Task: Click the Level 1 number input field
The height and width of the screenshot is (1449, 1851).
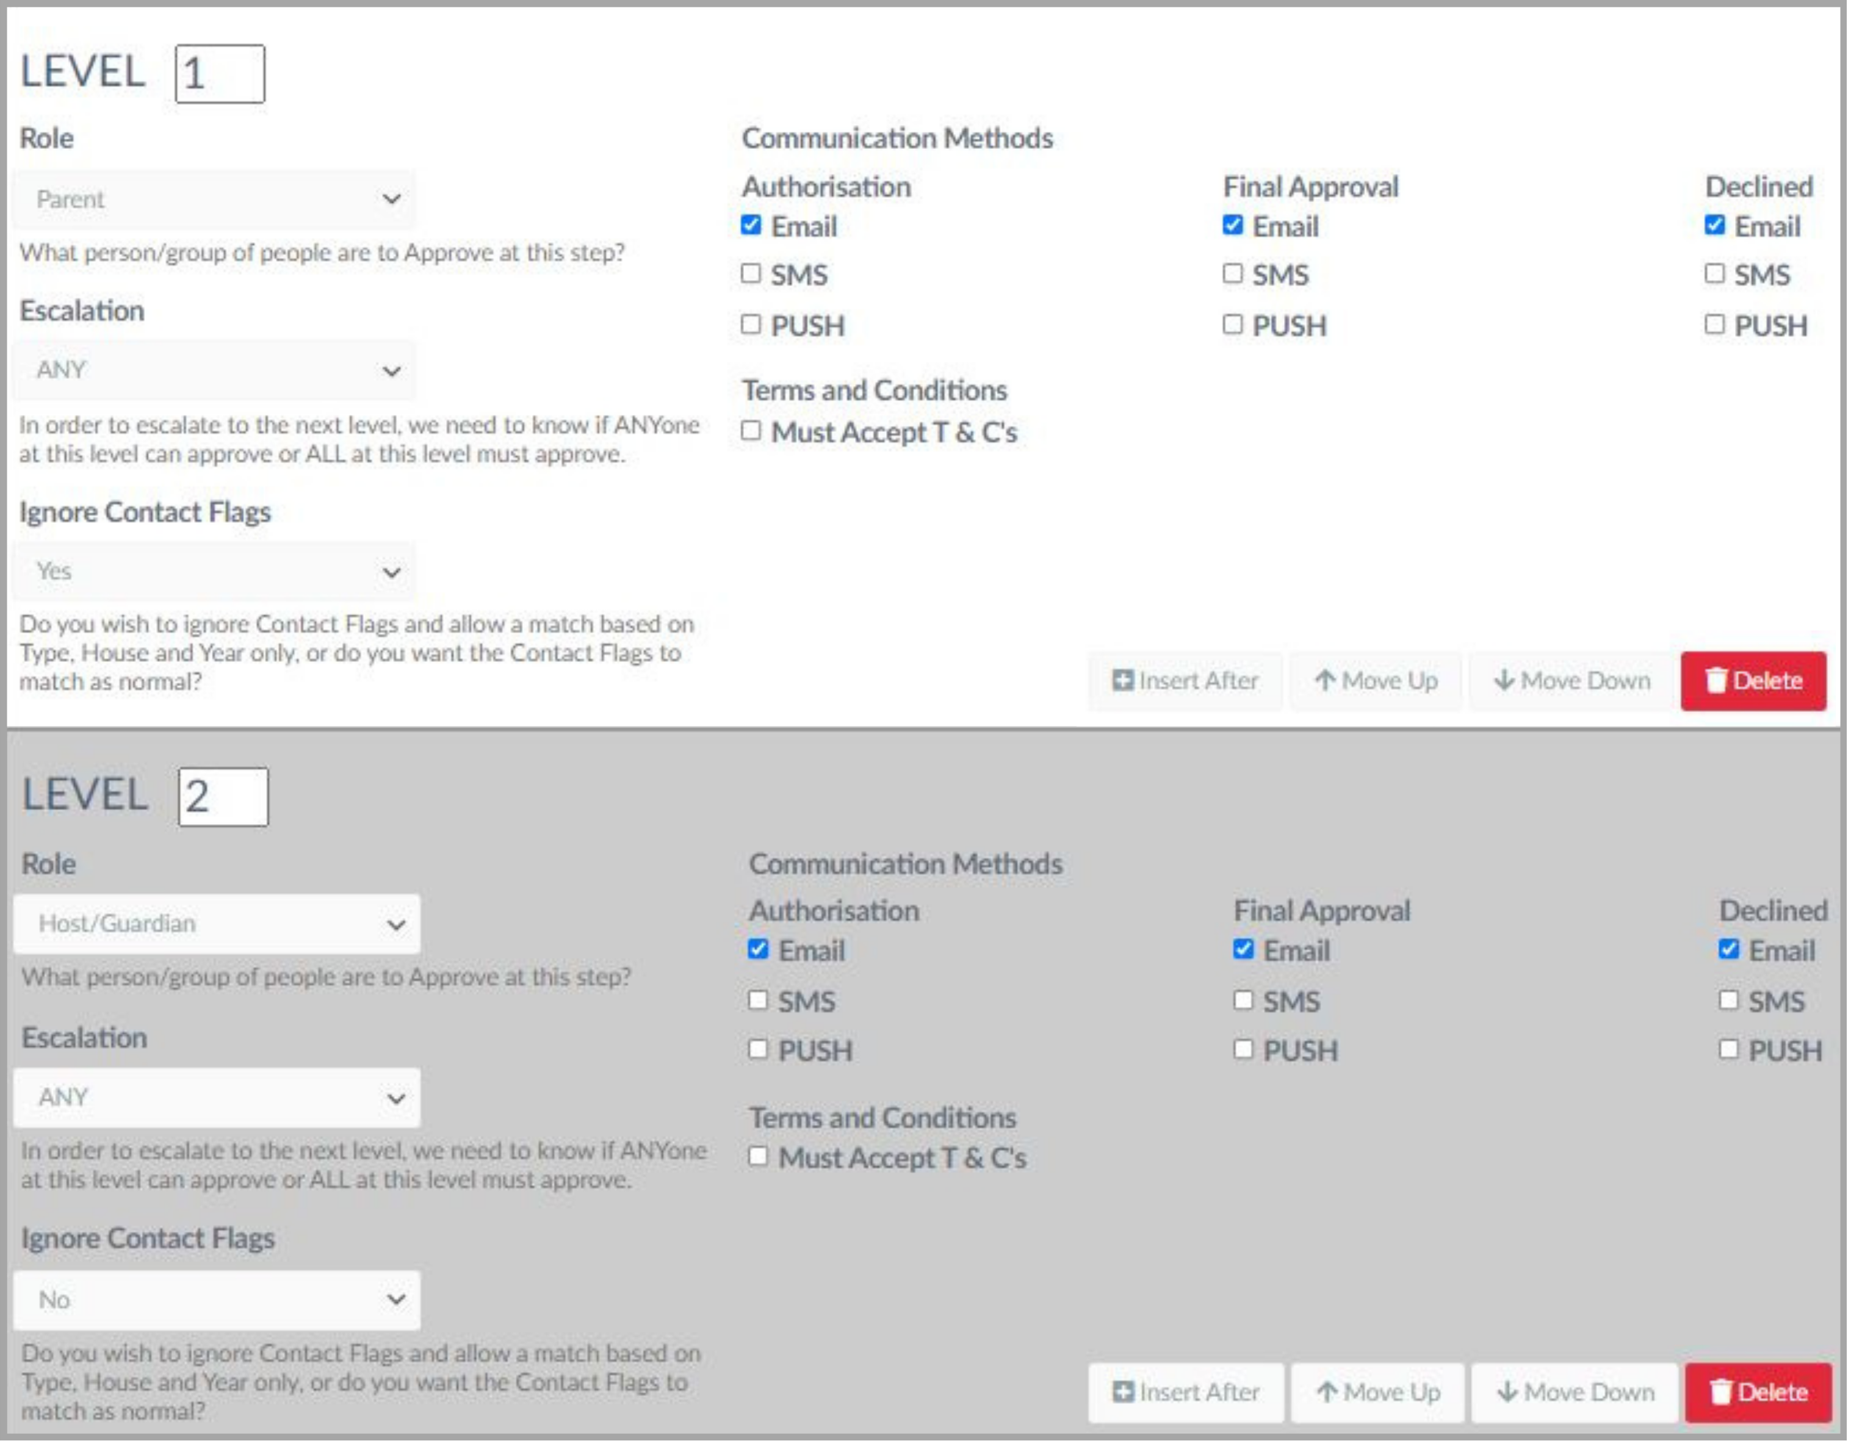Action: coord(220,74)
